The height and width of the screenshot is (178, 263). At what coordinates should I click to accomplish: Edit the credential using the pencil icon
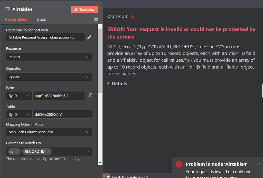click(x=89, y=37)
